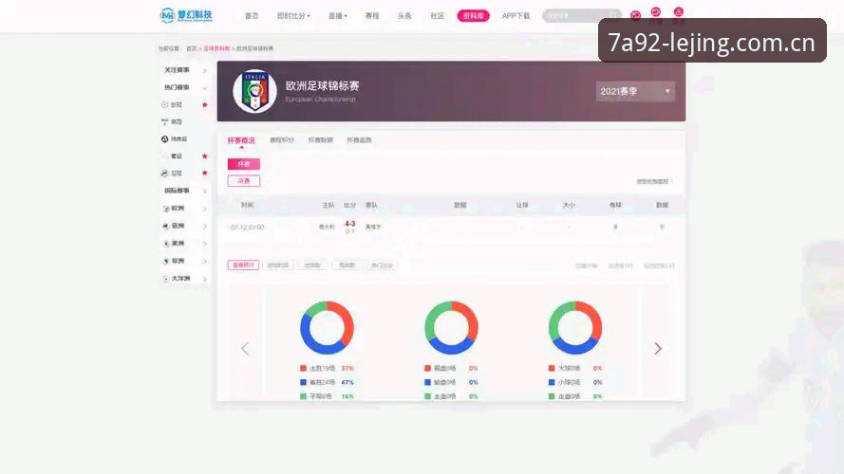Click the home team name in match row

(327, 228)
